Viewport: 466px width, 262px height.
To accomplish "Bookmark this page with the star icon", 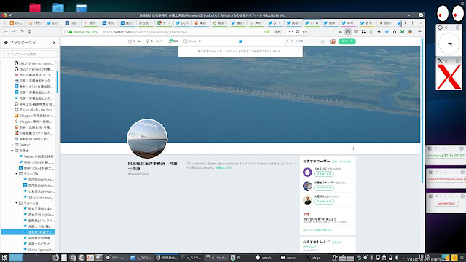I will [x=304, y=32].
